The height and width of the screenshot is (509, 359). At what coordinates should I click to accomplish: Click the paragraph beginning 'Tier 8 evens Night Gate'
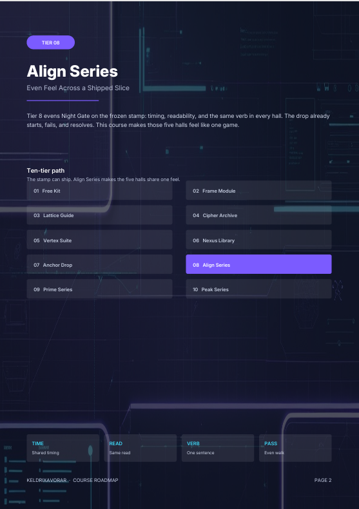pyautogui.click(x=178, y=120)
